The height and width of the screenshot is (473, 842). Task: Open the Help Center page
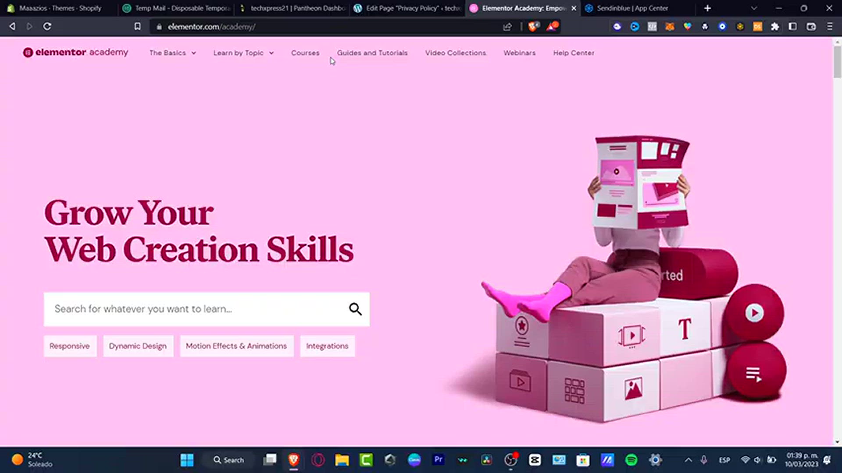click(x=574, y=53)
